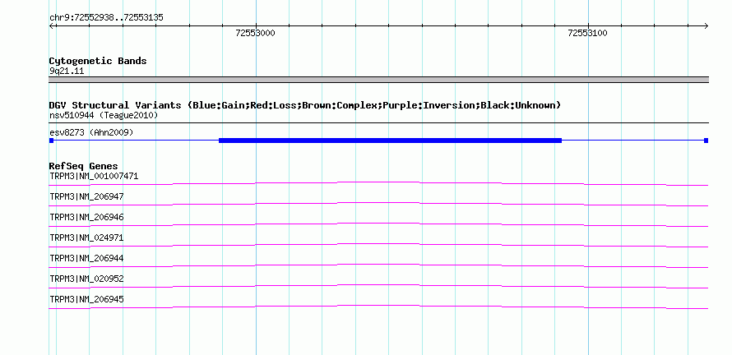Click the nsv510944 (Teague2010) variant label
This screenshot has width=732, height=355.
[x=104, y=115]
